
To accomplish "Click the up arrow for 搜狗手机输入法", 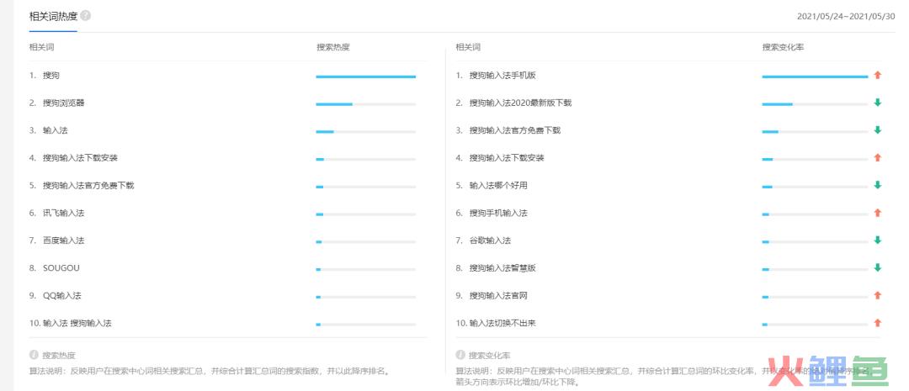I will pyautogui.click(x=878, y=213).
